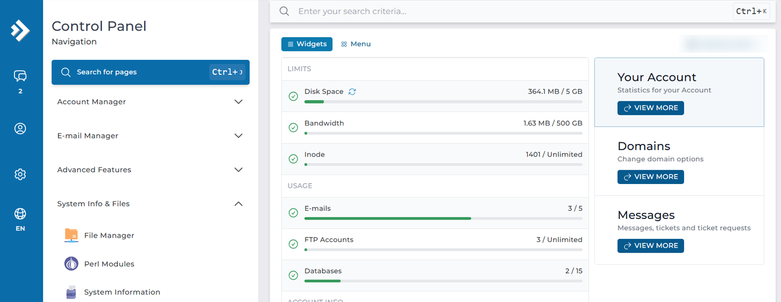
Task: Open System Information from navigation
Action: (122, 292)
